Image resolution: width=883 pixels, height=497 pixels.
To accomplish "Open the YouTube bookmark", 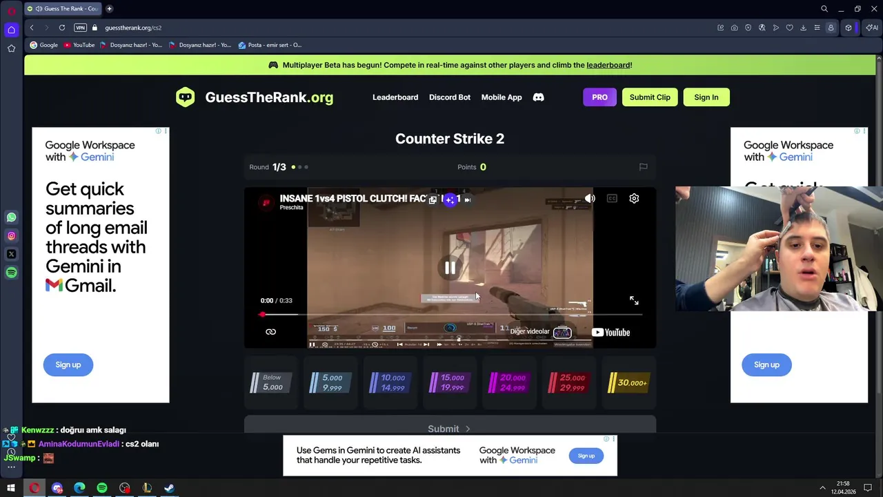I will point(79,45).
